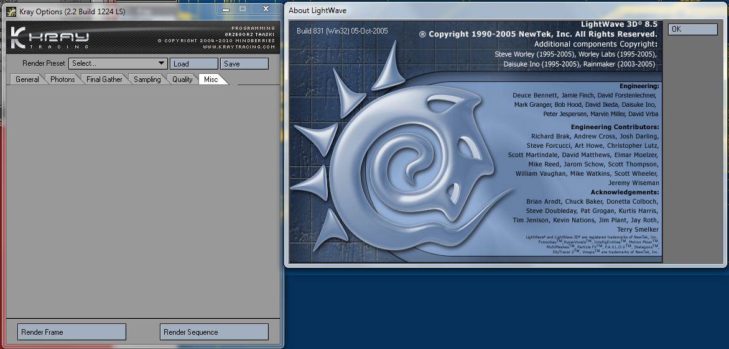Viewport: 729px width, 349px height.
Task: Show the Quality tab
Action: pos(182,79)
